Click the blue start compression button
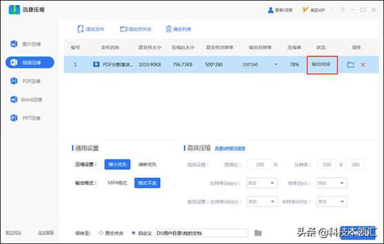The image size is (384, 244). [x=358, y=232]
